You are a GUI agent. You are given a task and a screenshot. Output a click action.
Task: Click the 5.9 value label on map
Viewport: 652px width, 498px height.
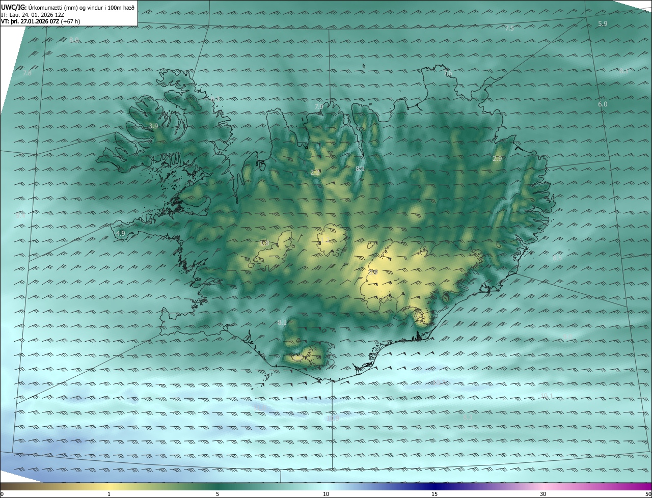coord(603,24)
